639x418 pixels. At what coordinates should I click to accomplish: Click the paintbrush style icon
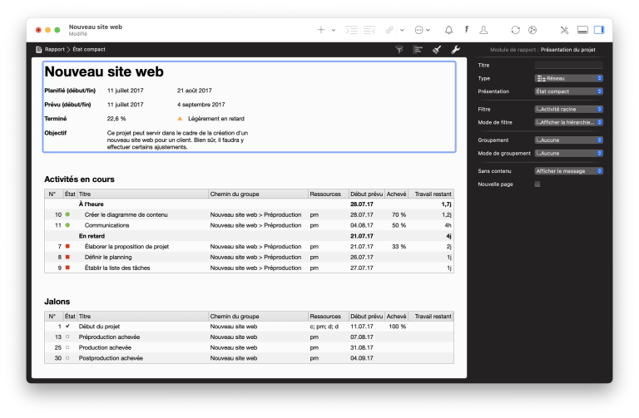coord(437,50)
